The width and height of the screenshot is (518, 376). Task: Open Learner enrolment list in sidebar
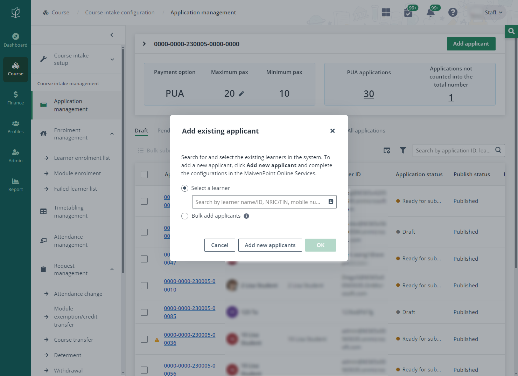(x=82, y=158)
